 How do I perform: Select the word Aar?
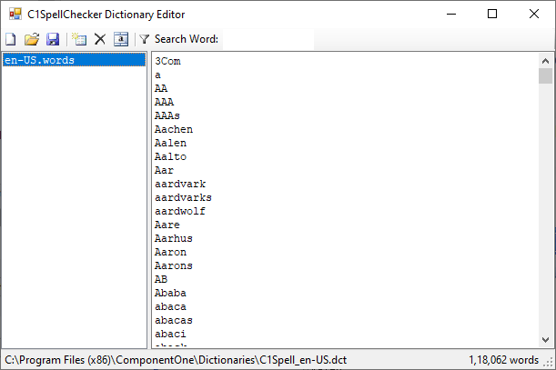[164, 170]
